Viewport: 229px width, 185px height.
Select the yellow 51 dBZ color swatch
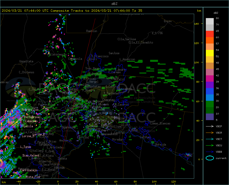[x=210, y=53]
